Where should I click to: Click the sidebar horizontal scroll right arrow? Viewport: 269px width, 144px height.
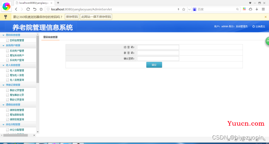pos(34,135)
